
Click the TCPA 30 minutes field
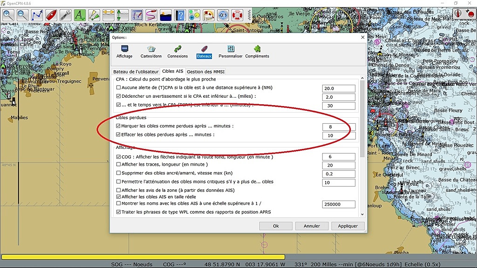(x=339, y=106)
